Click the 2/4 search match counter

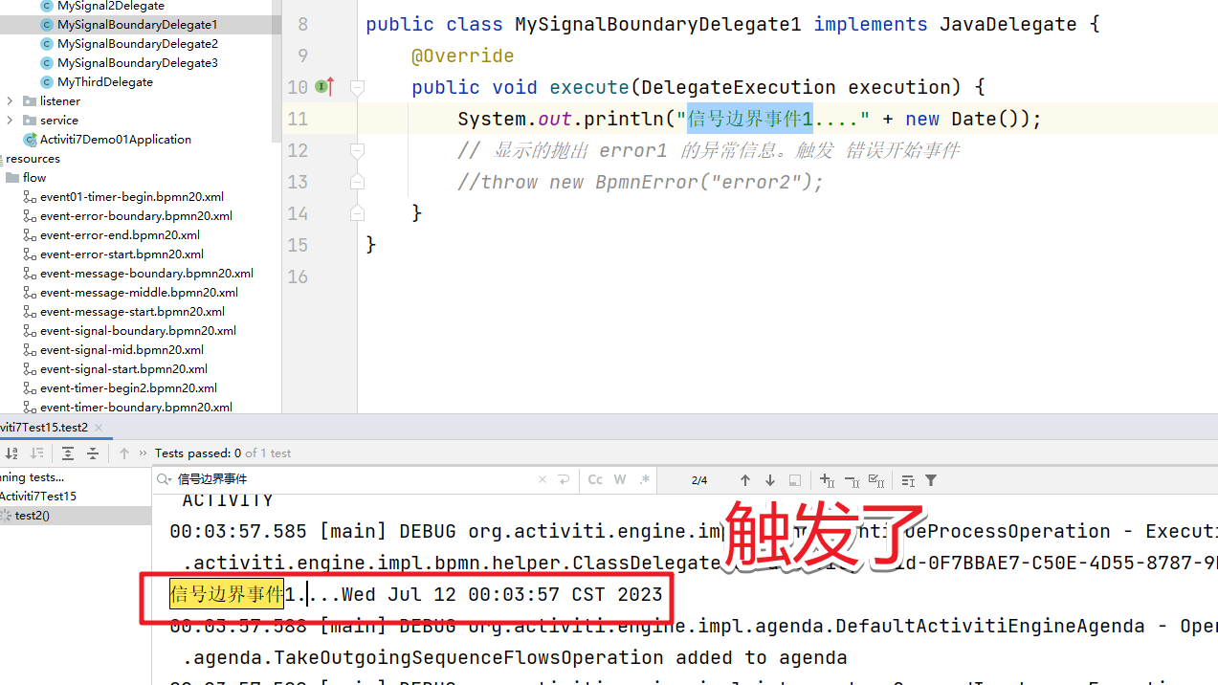pyautogui.click(x=699, y=480)
